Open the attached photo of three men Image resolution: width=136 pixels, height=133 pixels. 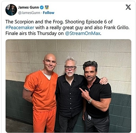[68, 86]
